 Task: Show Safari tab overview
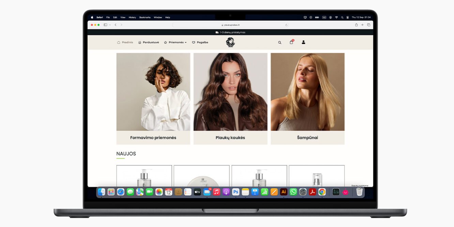[x=368, y=25]
